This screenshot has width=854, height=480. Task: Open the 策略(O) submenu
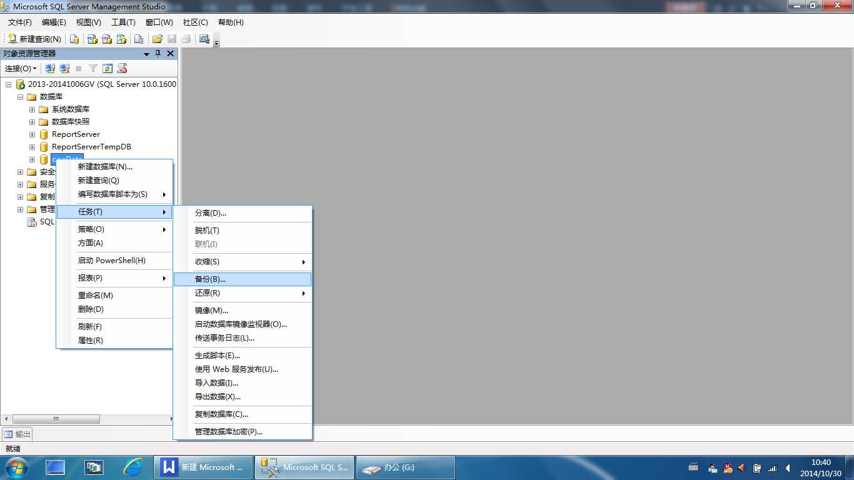(x=114, y=229)
